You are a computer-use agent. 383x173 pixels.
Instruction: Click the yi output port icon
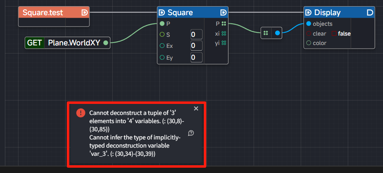[223, 43]
